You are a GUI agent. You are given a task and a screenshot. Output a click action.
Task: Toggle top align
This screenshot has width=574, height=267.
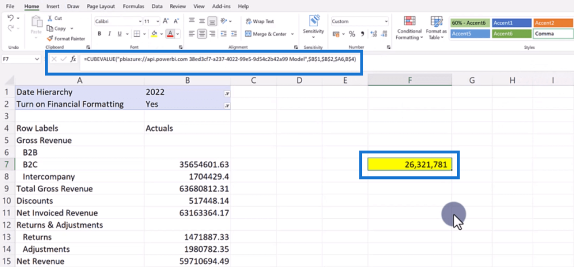coord(192,21)
